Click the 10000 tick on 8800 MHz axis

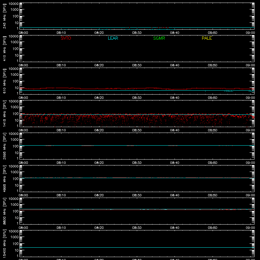(14, 199)
